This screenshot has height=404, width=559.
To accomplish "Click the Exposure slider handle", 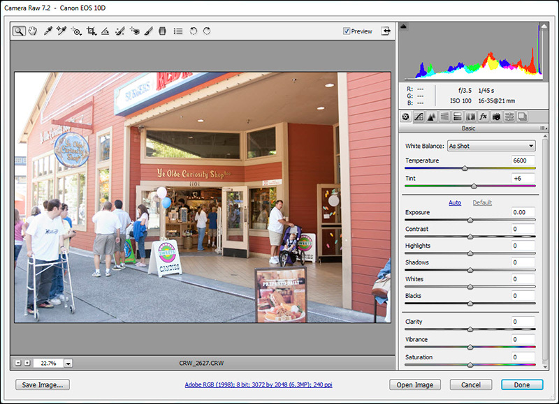I will click(x=470, y=220).
